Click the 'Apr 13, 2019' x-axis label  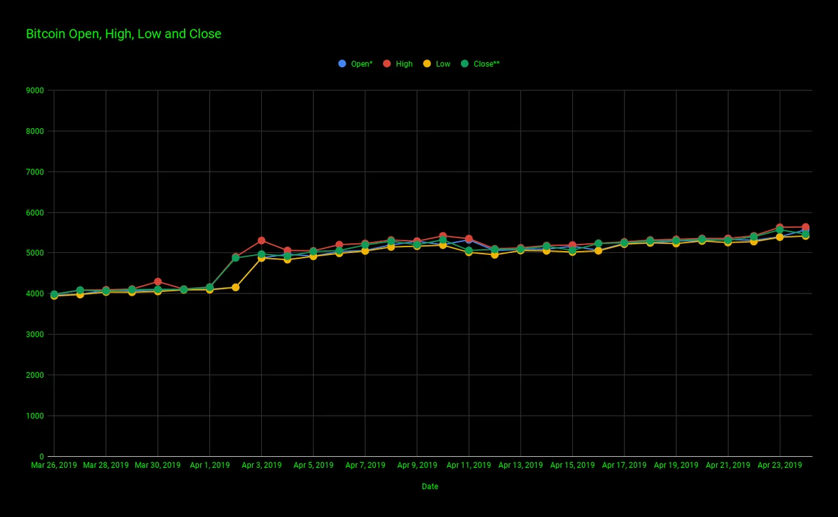click(520, 465)
